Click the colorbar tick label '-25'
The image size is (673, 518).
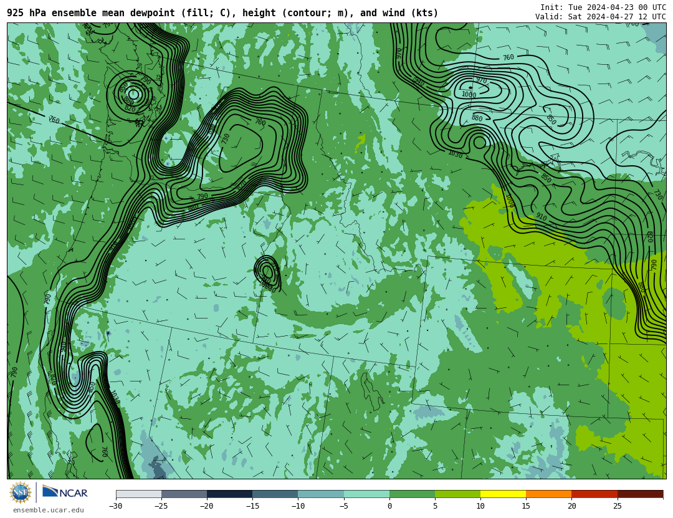coord(161,506)
